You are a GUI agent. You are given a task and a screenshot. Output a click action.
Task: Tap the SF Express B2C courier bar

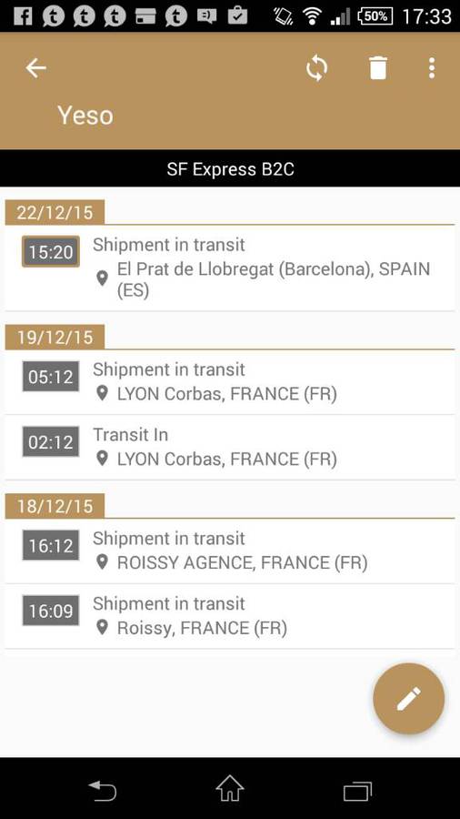pos(230,168)
